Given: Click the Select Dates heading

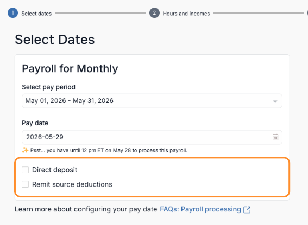Looking at the screenshot, I should click(x=55, y=40).
